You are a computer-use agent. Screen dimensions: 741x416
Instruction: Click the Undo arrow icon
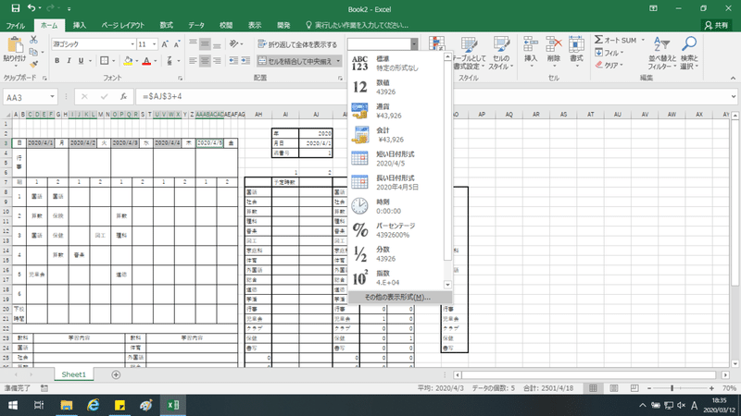31,8
